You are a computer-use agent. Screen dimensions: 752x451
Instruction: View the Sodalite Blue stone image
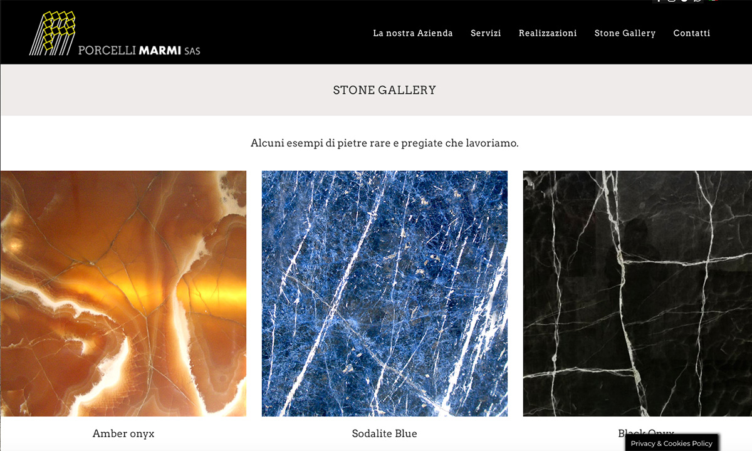385,294
